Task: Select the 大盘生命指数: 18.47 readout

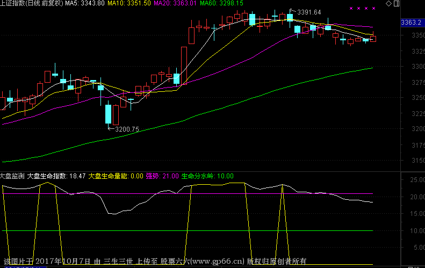Action: coord(56,176)
